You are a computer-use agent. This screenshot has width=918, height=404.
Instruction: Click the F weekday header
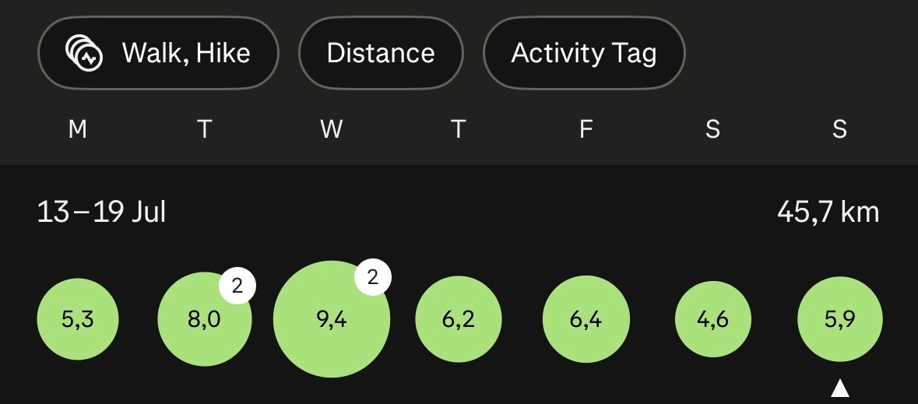tap(586, 128)
